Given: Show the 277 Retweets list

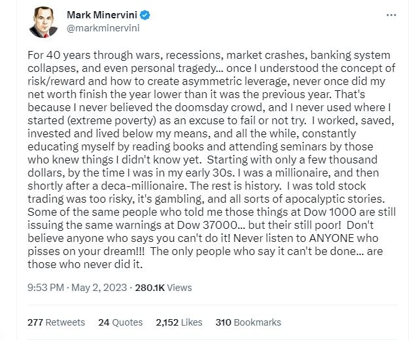Looking at the screenshot, I should 56,322.
